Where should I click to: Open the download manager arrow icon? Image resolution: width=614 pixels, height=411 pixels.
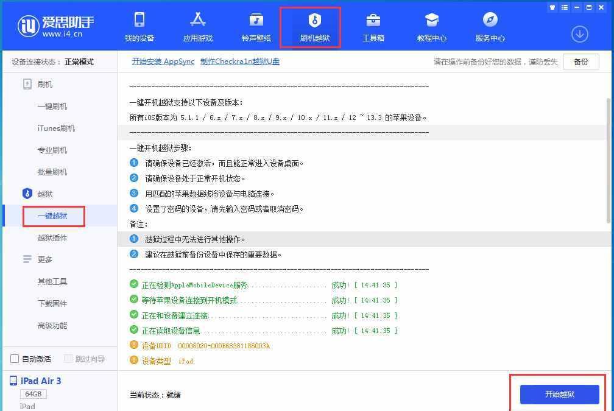[x=579, y=35]
